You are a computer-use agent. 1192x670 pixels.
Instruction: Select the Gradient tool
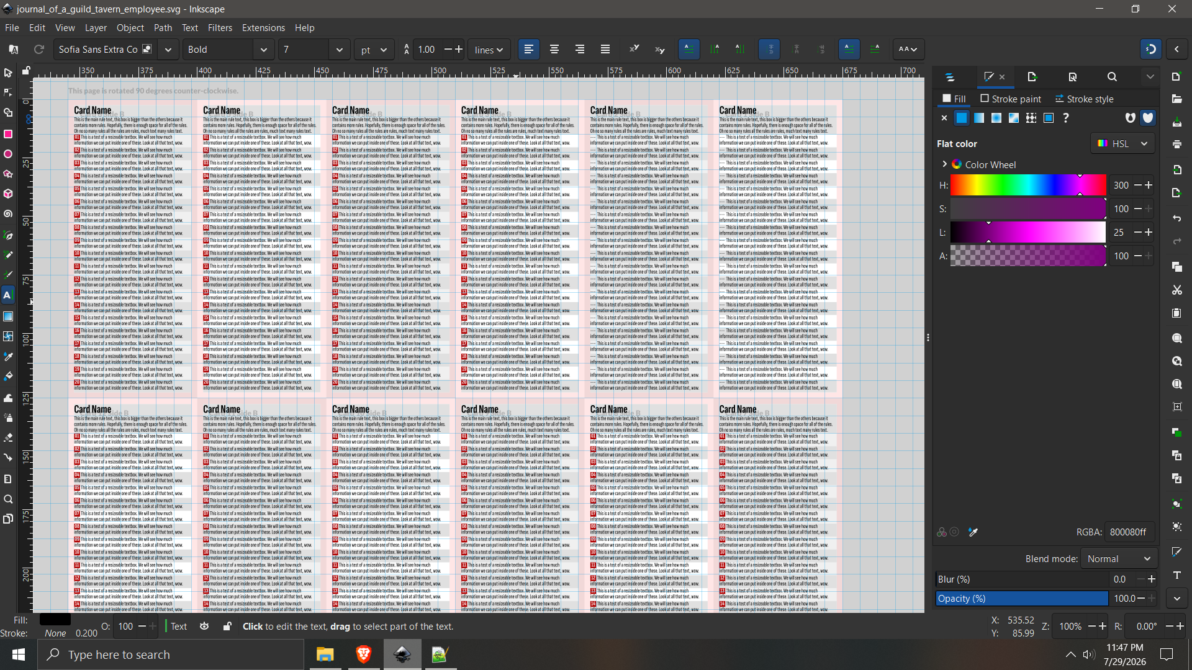pos(8,316)
